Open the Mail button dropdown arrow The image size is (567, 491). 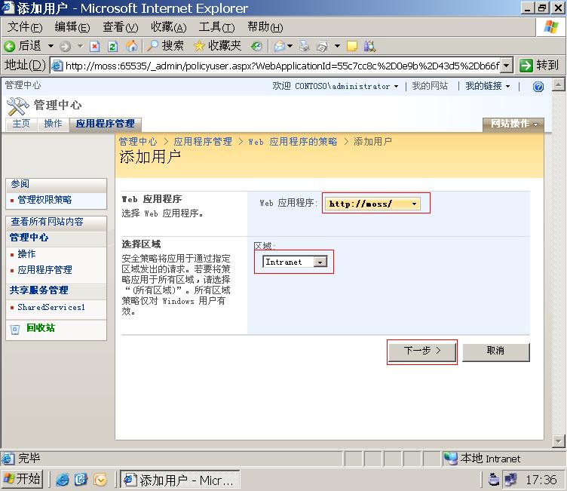click(x=290, y=46)
